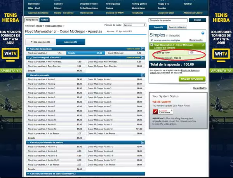Select the Apuestas (7) tab
The width and height of the screenshot is (233, 178).
tap(70, 42)
